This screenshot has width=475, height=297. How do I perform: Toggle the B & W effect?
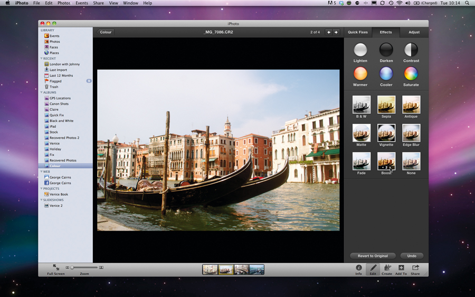(x=362, y=105)
